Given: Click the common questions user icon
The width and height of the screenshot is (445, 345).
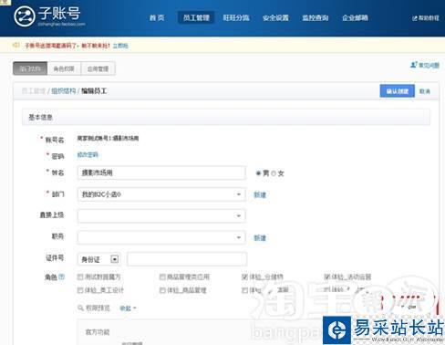Looking at the screenshot, I should (x=414, y=65).
